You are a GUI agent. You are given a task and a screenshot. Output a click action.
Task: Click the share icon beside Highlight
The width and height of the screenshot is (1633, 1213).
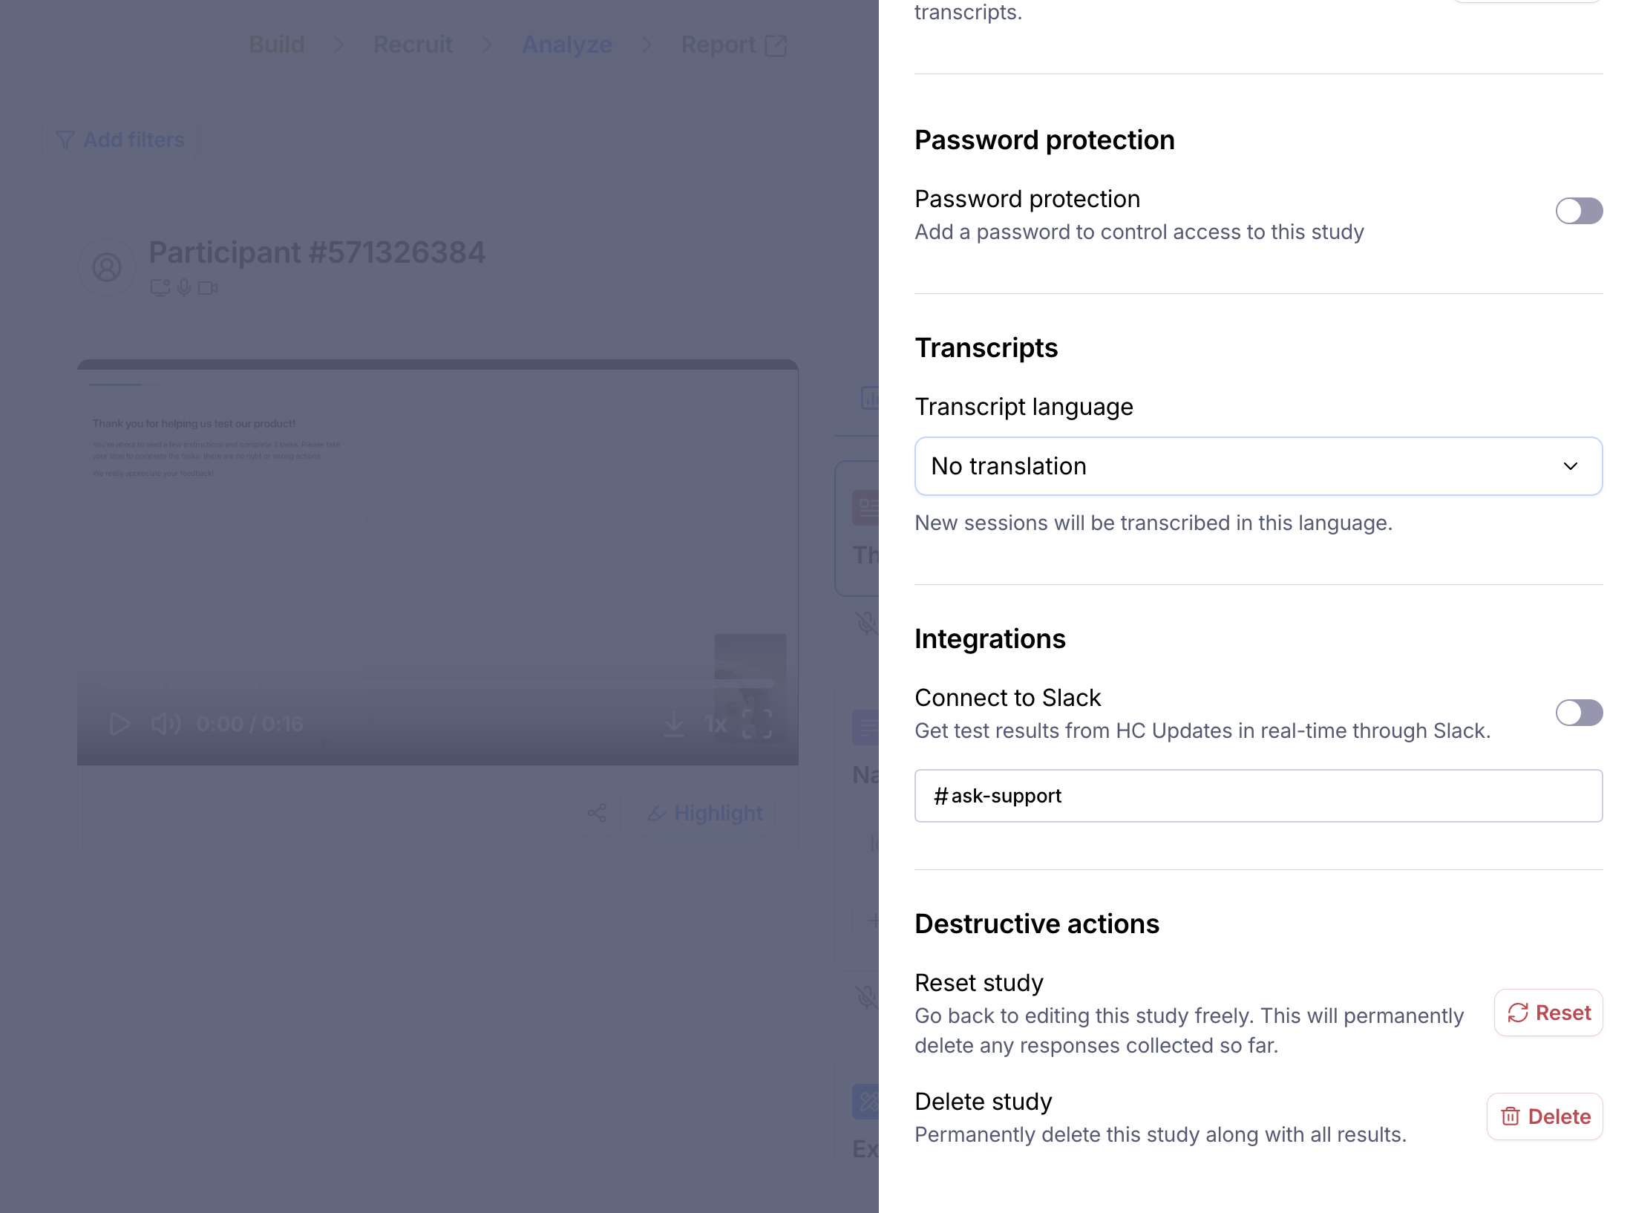(x=598, y=813)
